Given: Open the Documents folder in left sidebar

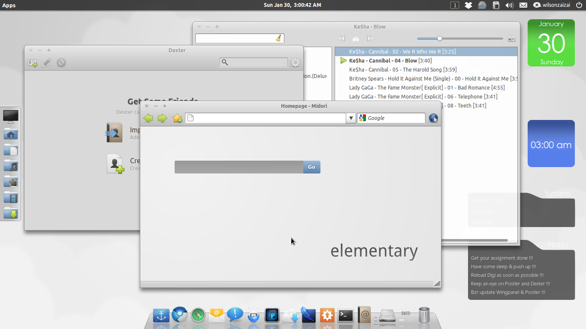Looking at the screenshot, I should tap(11, 150).
